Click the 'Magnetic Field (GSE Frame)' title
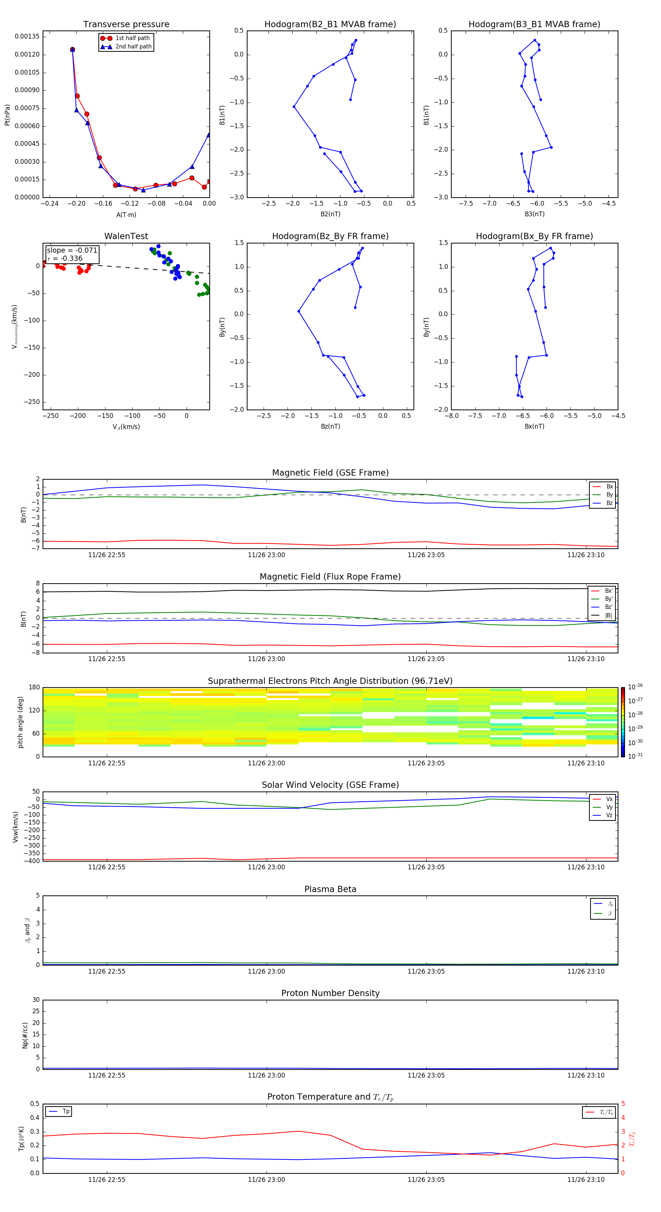The height and width of the screenshot is (1212, 661). click(x=330, y=473)
